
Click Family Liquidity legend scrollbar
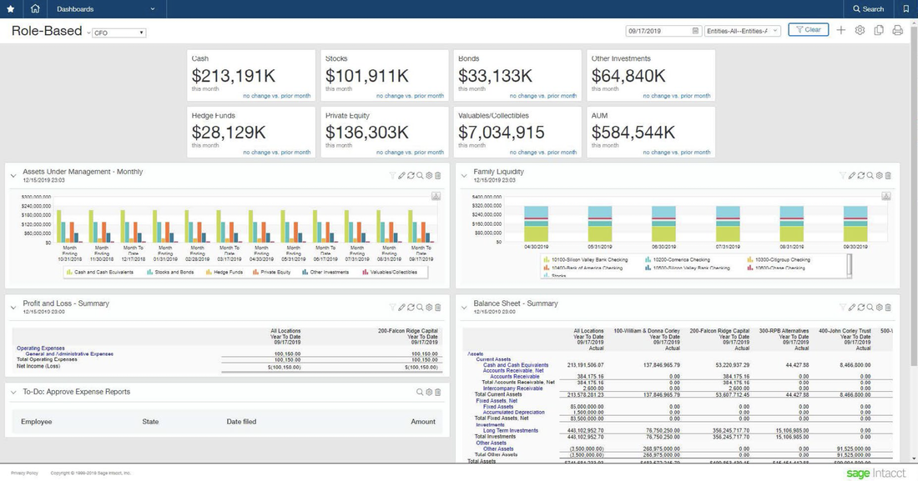[849, 266]
